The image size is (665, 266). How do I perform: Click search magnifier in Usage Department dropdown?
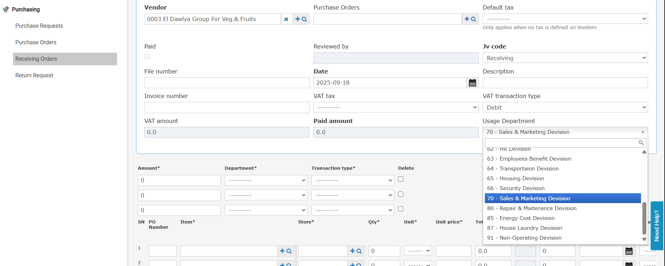pos(641,143)
